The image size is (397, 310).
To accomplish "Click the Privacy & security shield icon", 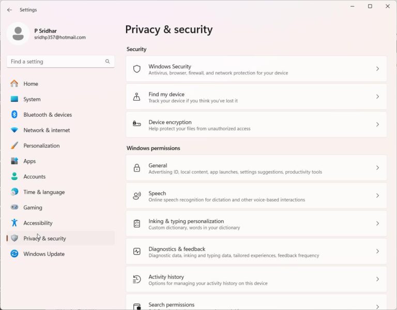I will [x=14, y=238].
